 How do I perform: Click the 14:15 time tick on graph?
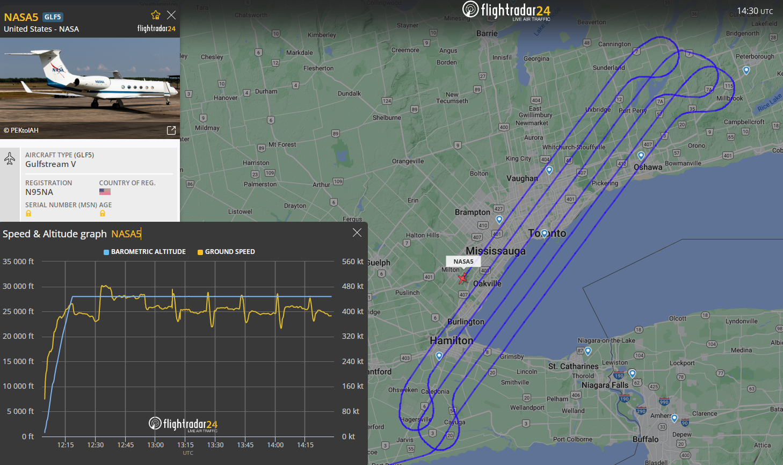pos(305,445)
